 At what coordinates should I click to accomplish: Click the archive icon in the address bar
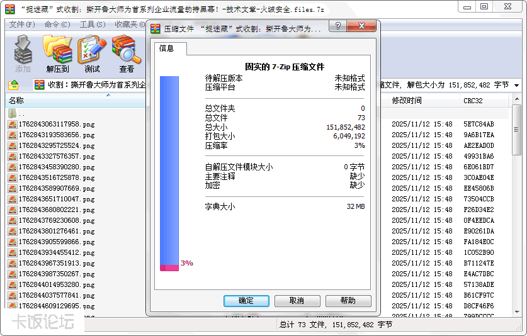40,85
